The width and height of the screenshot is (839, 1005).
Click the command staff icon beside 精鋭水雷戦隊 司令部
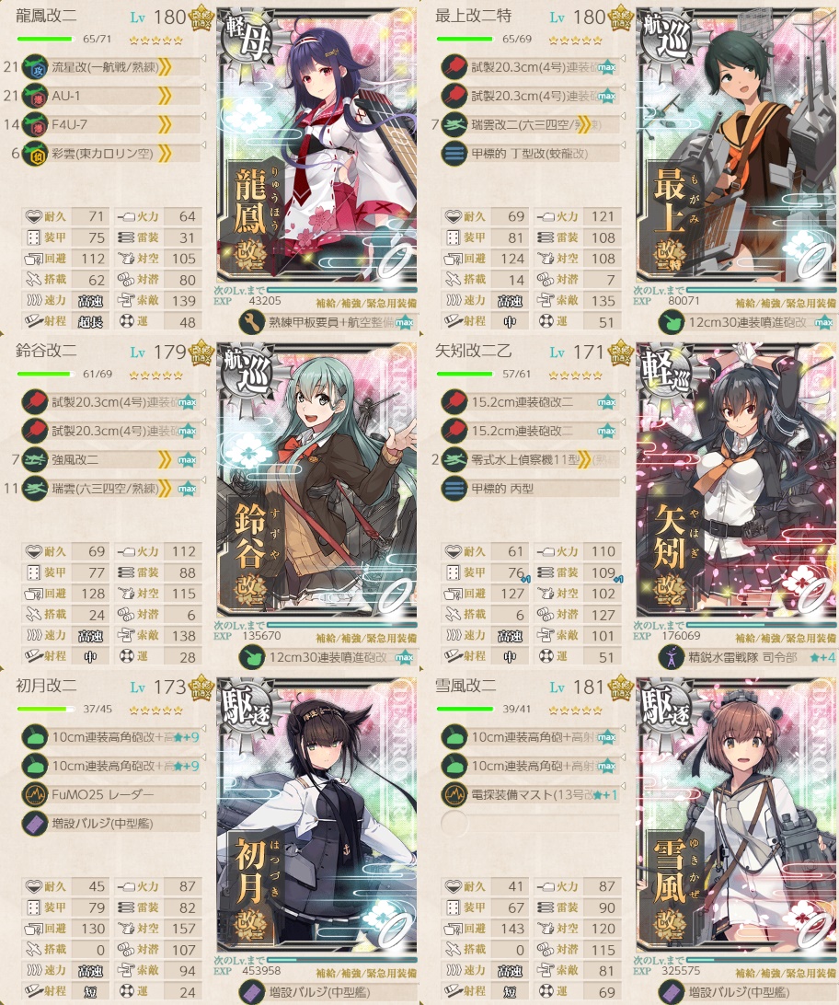pos(672,658)
